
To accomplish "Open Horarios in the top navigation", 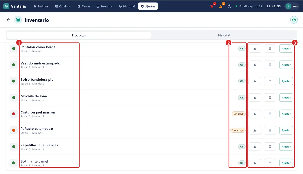I will coord(105,6).
